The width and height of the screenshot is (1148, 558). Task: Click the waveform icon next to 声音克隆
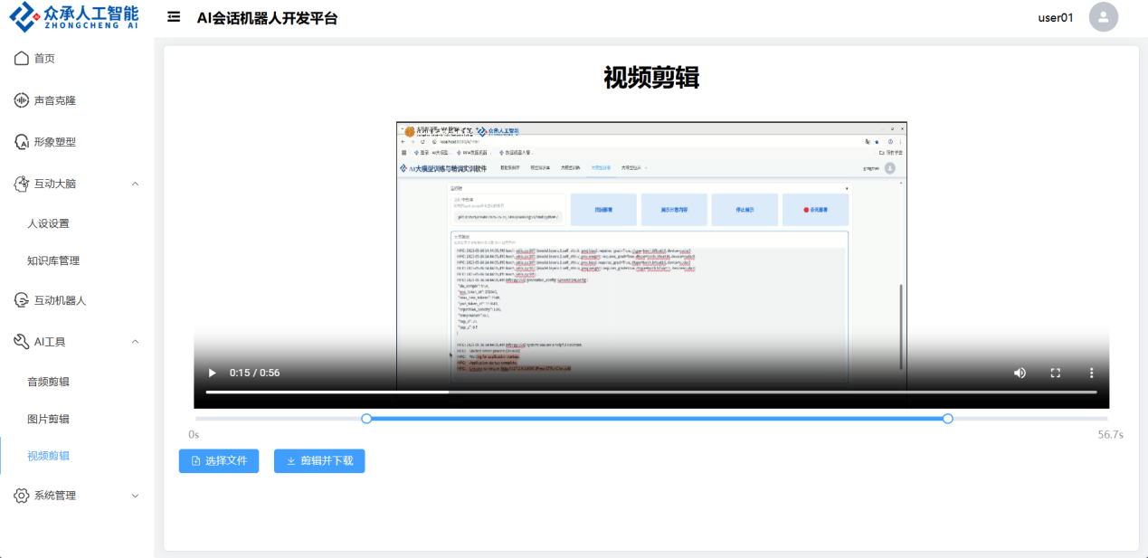coord(22,100)
